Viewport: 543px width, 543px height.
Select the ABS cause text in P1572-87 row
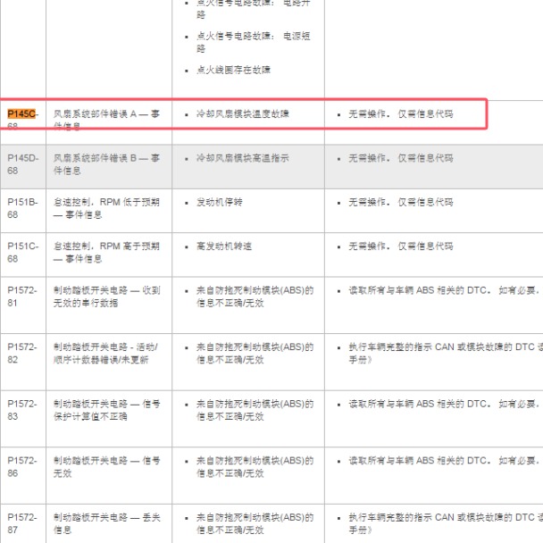click(255, 523)
